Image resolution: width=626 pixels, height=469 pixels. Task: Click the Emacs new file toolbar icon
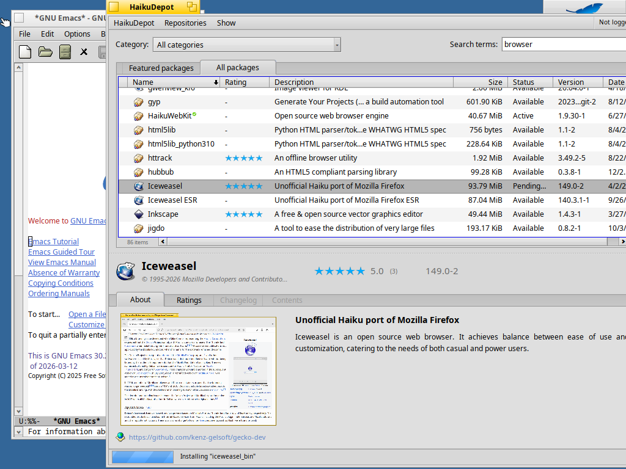(24, 52)
